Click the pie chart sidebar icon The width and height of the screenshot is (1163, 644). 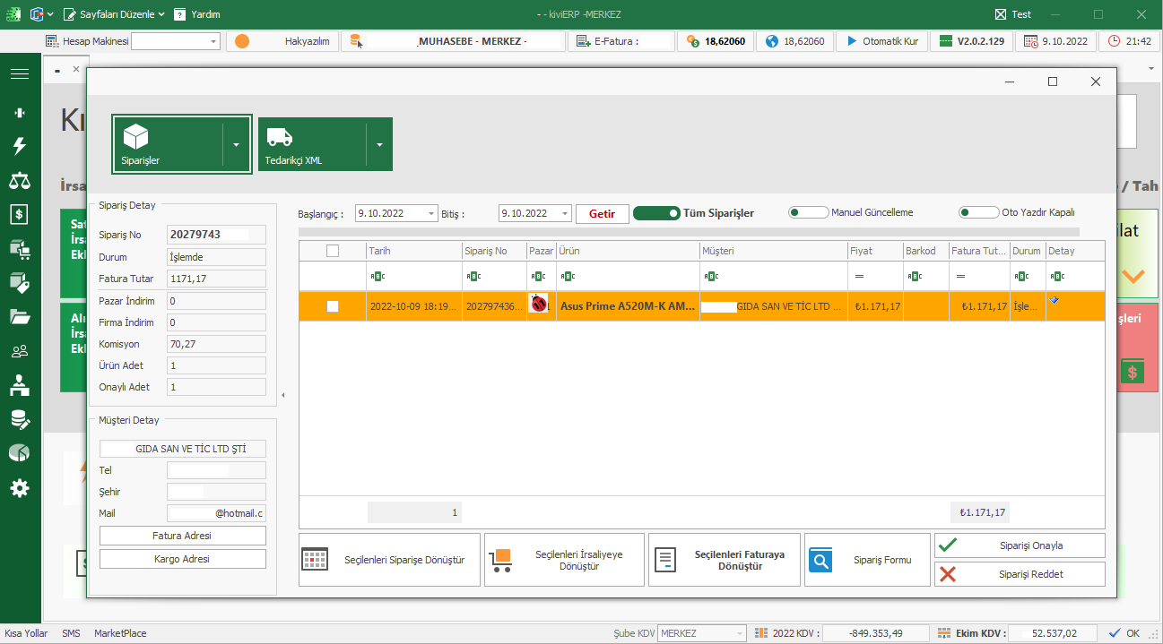point(19,453)
